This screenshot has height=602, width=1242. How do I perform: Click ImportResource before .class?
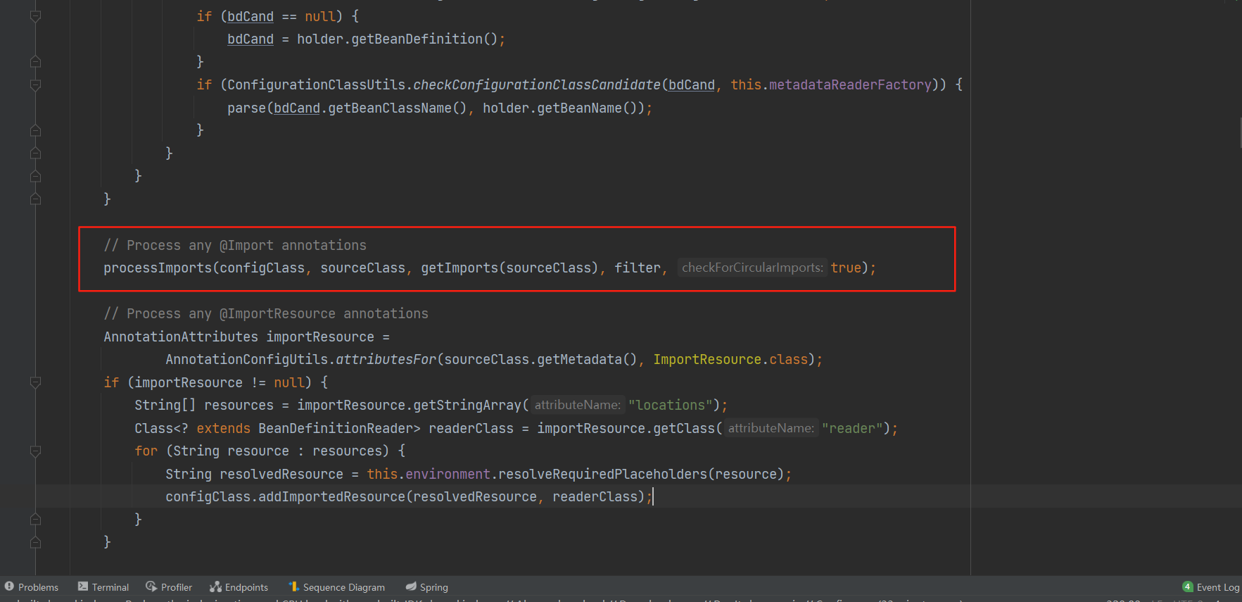tap(707, 359)
